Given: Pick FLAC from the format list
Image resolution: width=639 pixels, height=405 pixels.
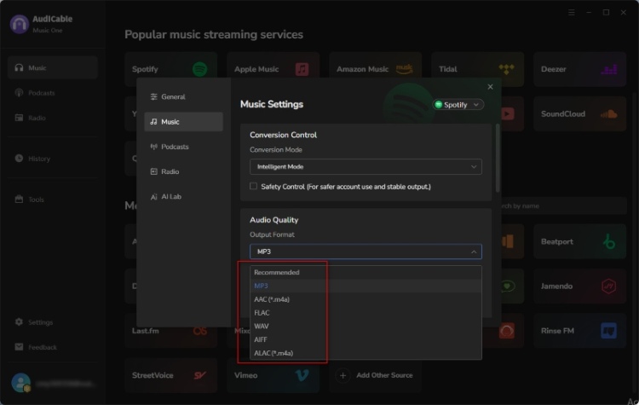Looking at the screenshot, I should tap(366, 312).
